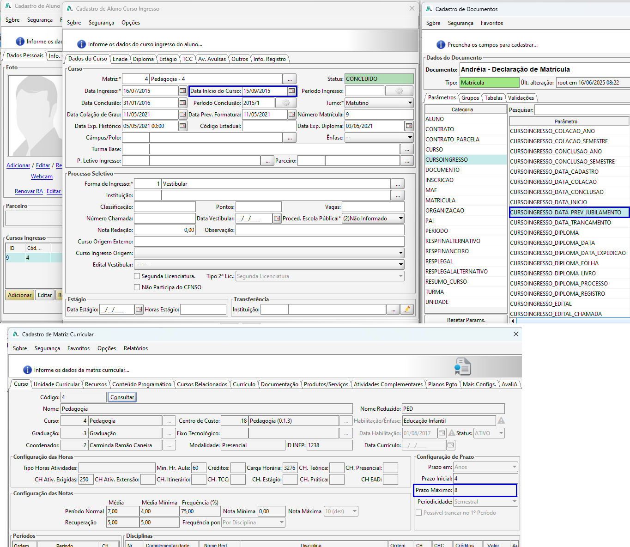Click Resetar Params. button
The image size is (630, 547).
pos(466,320)
